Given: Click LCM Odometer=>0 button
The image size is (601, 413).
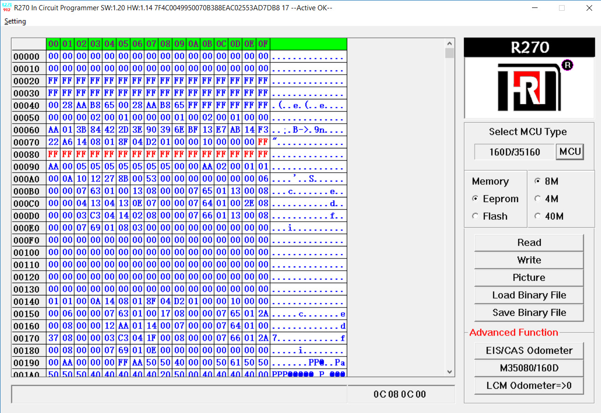Looking at the screenshot, I should pyautogui.click(x=529, y=385).
